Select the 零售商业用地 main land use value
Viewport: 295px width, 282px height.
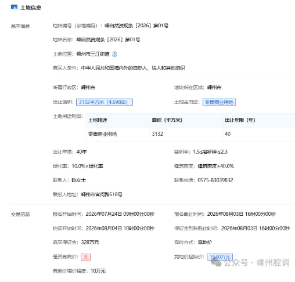(219, 102)
